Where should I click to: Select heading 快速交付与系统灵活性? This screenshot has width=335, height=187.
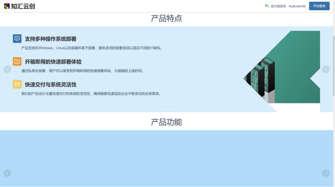tap(50, 85)
